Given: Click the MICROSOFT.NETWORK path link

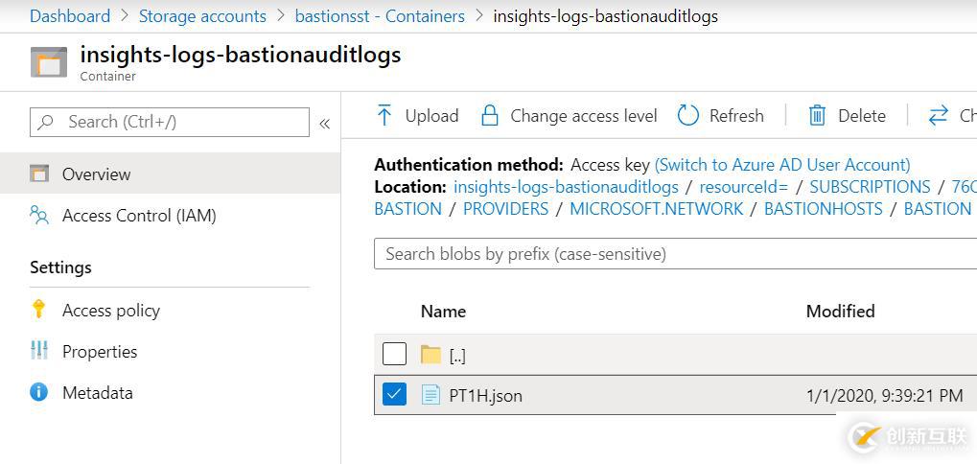Looking at the screenshot, I should point(657,209).
